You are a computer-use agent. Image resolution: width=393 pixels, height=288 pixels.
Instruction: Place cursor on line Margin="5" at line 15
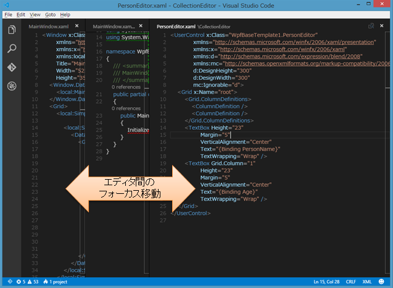click(215, 135)
